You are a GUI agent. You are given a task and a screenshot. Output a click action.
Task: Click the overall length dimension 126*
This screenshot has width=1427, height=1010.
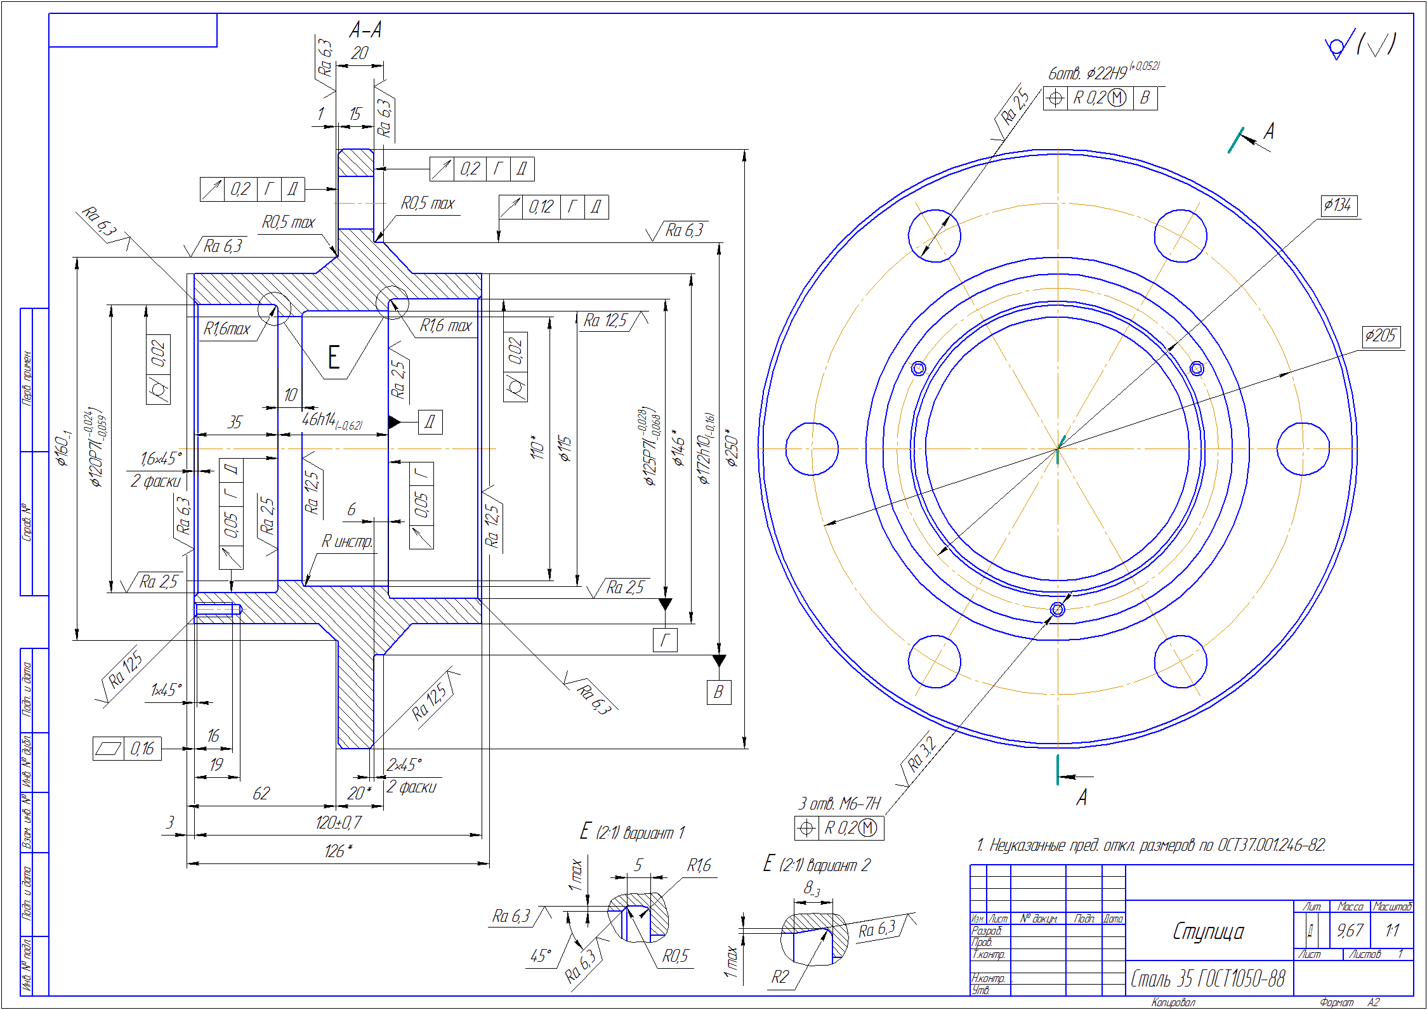[338, 851]
